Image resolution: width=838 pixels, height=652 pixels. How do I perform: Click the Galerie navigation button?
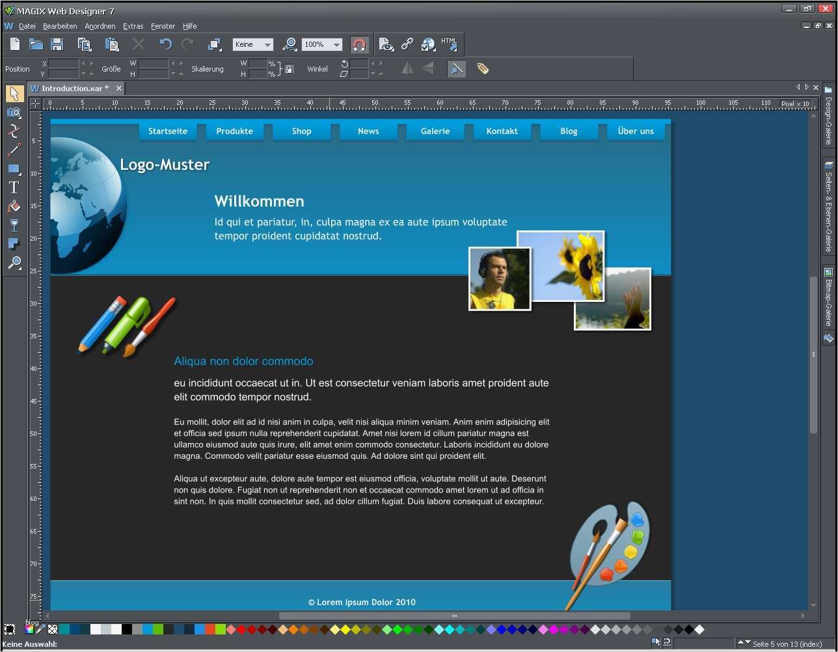[435, 131]
